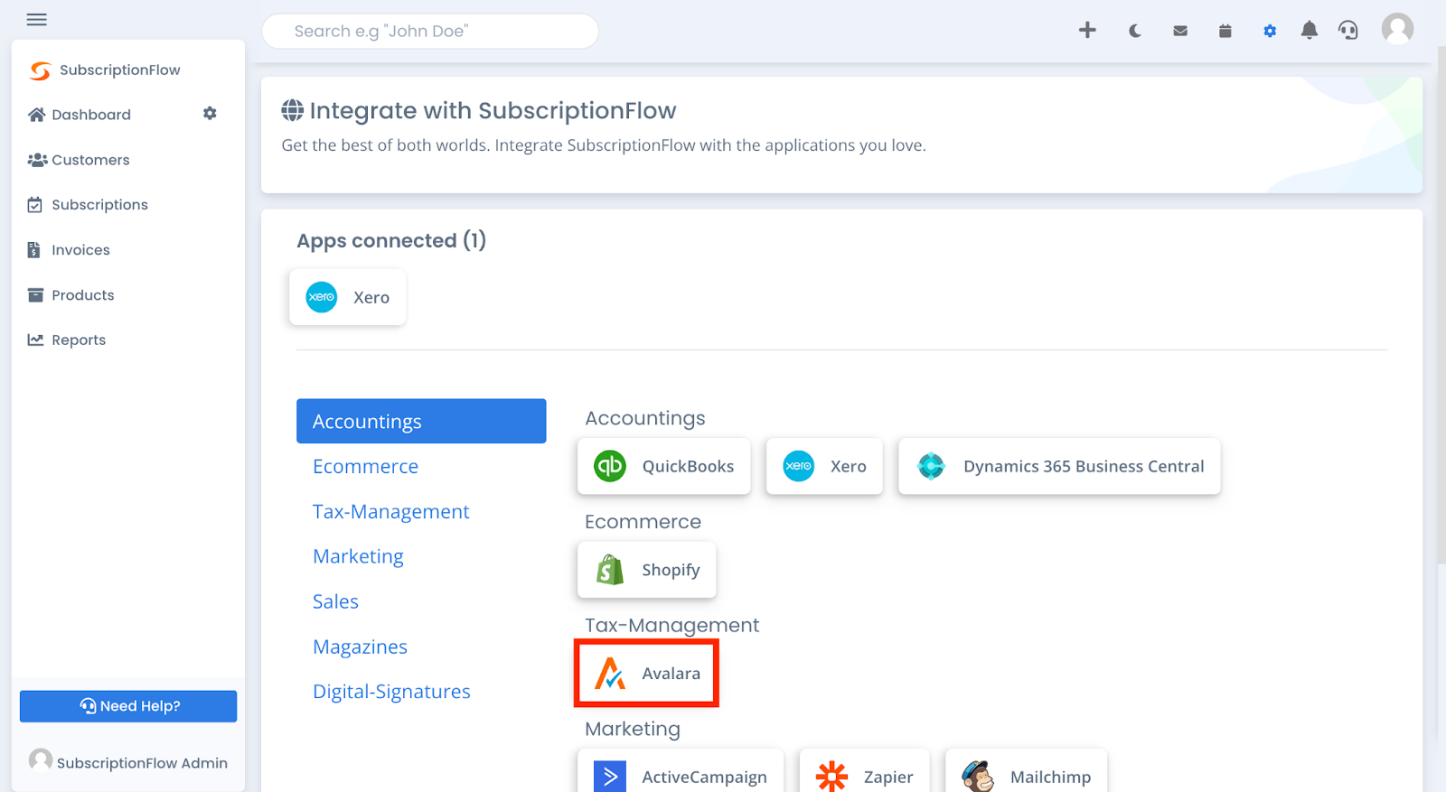Click the SubscriptionFlow logo

click(x=105, y=70)
